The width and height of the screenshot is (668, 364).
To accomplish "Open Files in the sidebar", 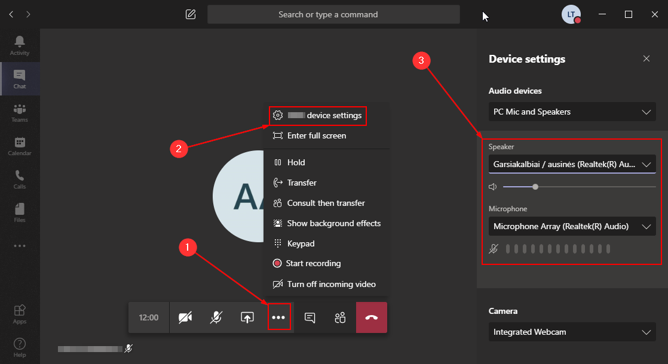I will [20, 212].
